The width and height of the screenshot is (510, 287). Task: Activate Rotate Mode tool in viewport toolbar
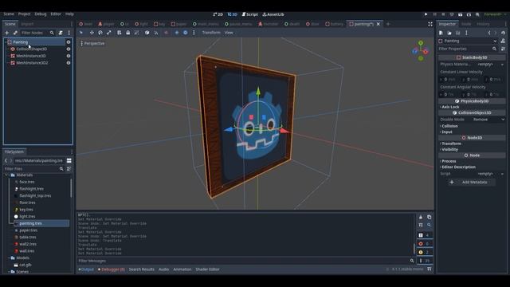coord(100,33)
